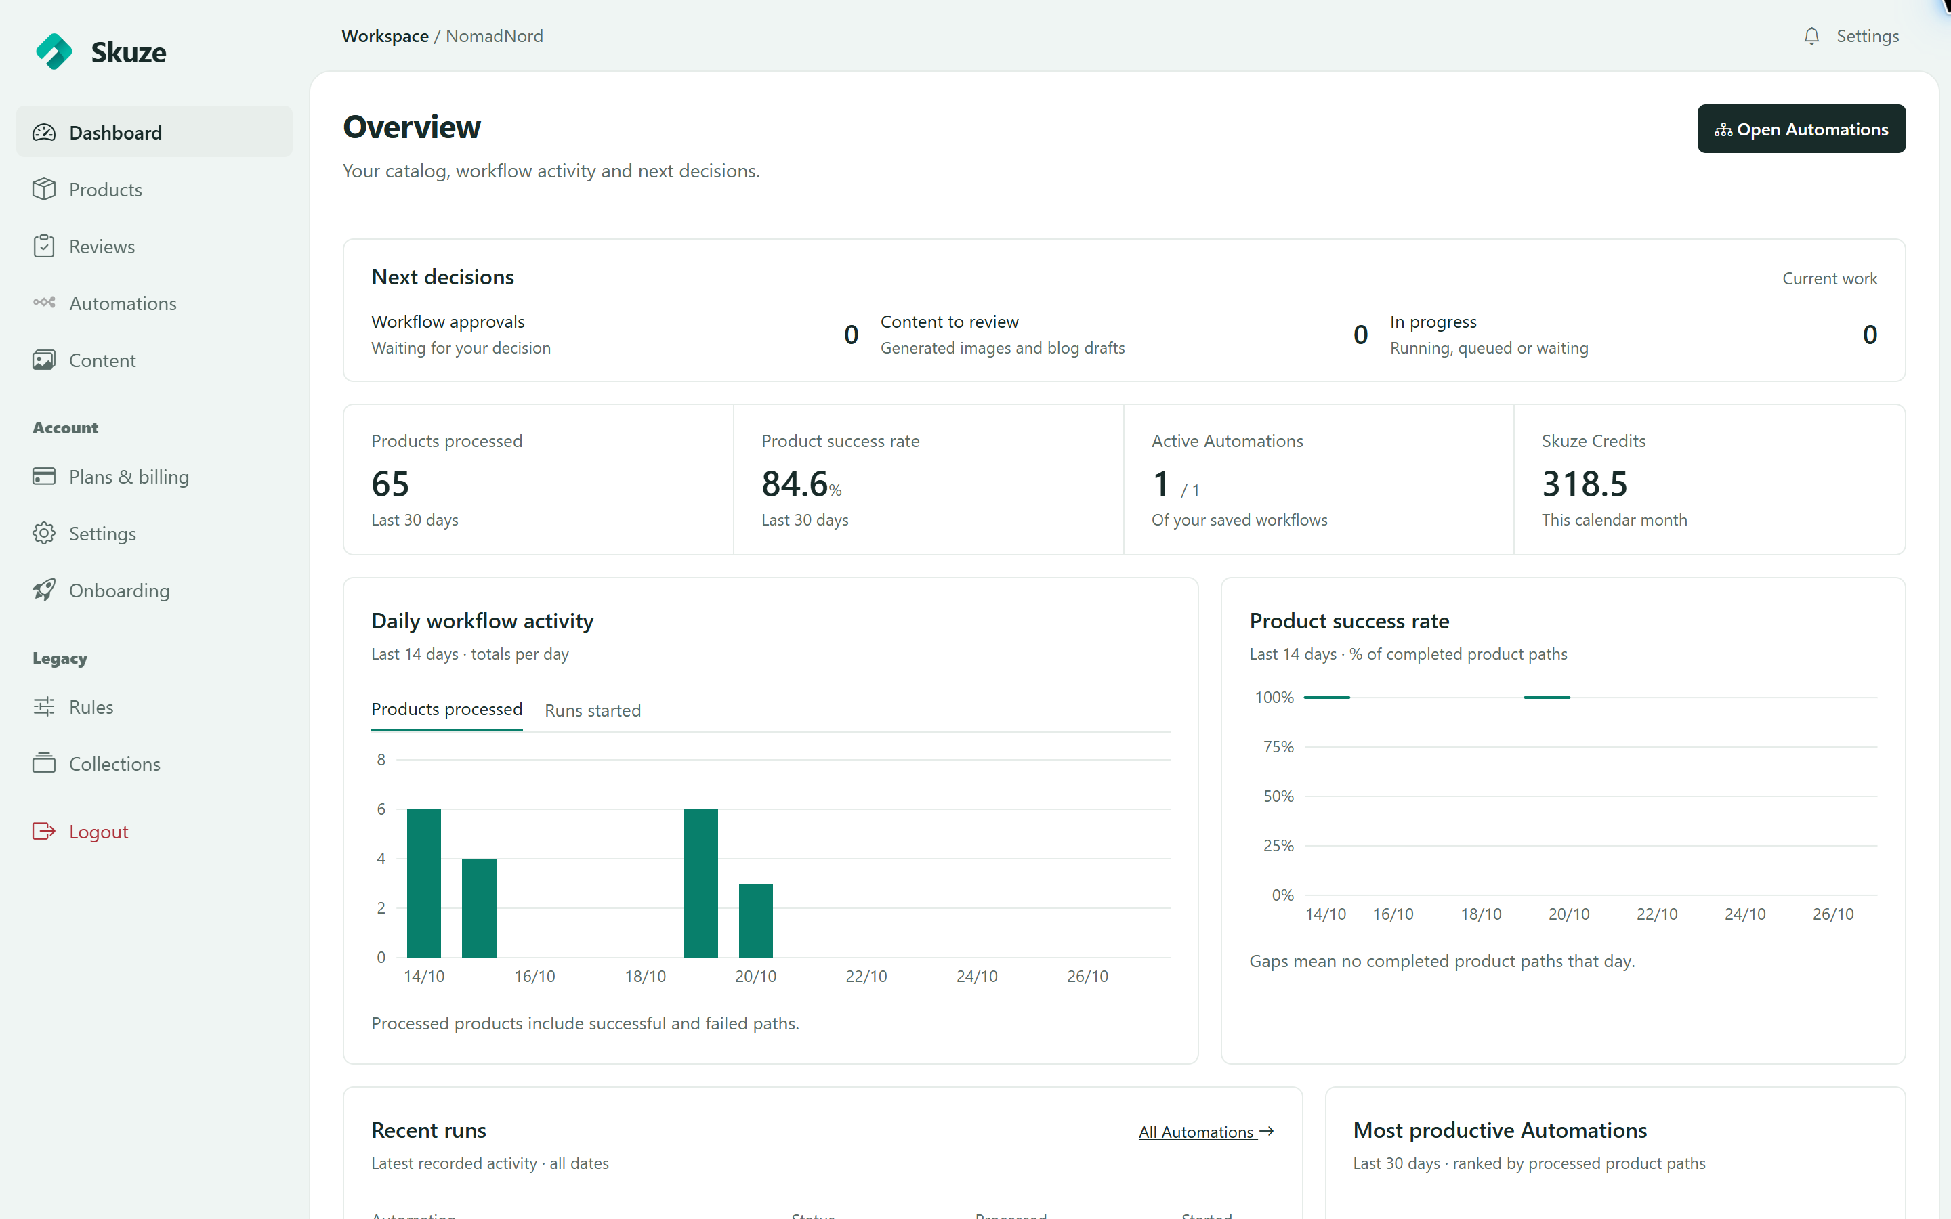This screenshot has height=1219, width=1951.
Task: Click the 84.6% success rate value
Action: click(x=801, y=484)
